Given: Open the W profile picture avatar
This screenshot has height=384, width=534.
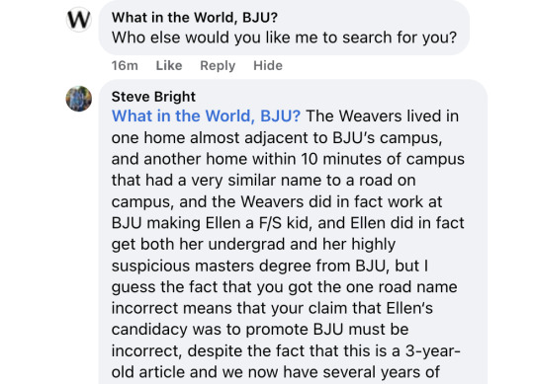Looking at the screenshot, I should click(79, 20).
